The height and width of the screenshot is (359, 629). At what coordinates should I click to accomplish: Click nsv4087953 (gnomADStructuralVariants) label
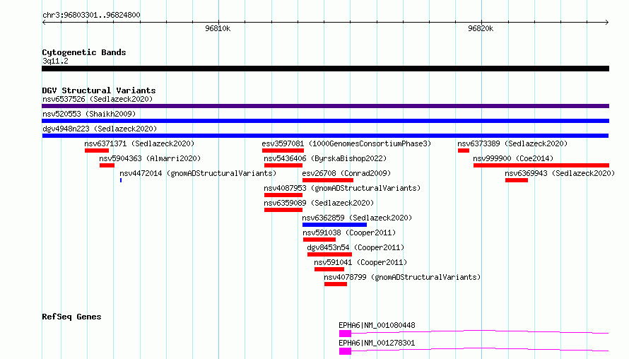(x=342, y=188)
